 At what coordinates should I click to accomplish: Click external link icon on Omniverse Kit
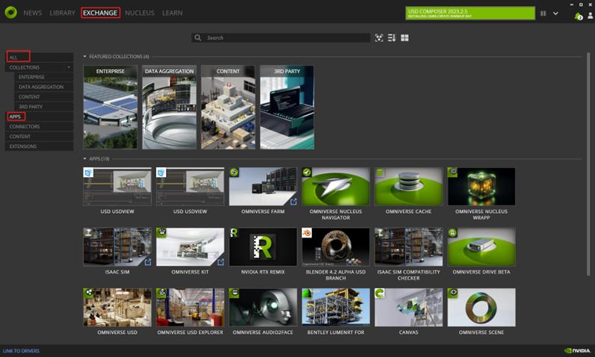click(221, 262)
